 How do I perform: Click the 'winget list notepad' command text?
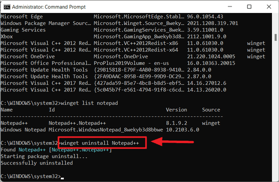[89, 103]
